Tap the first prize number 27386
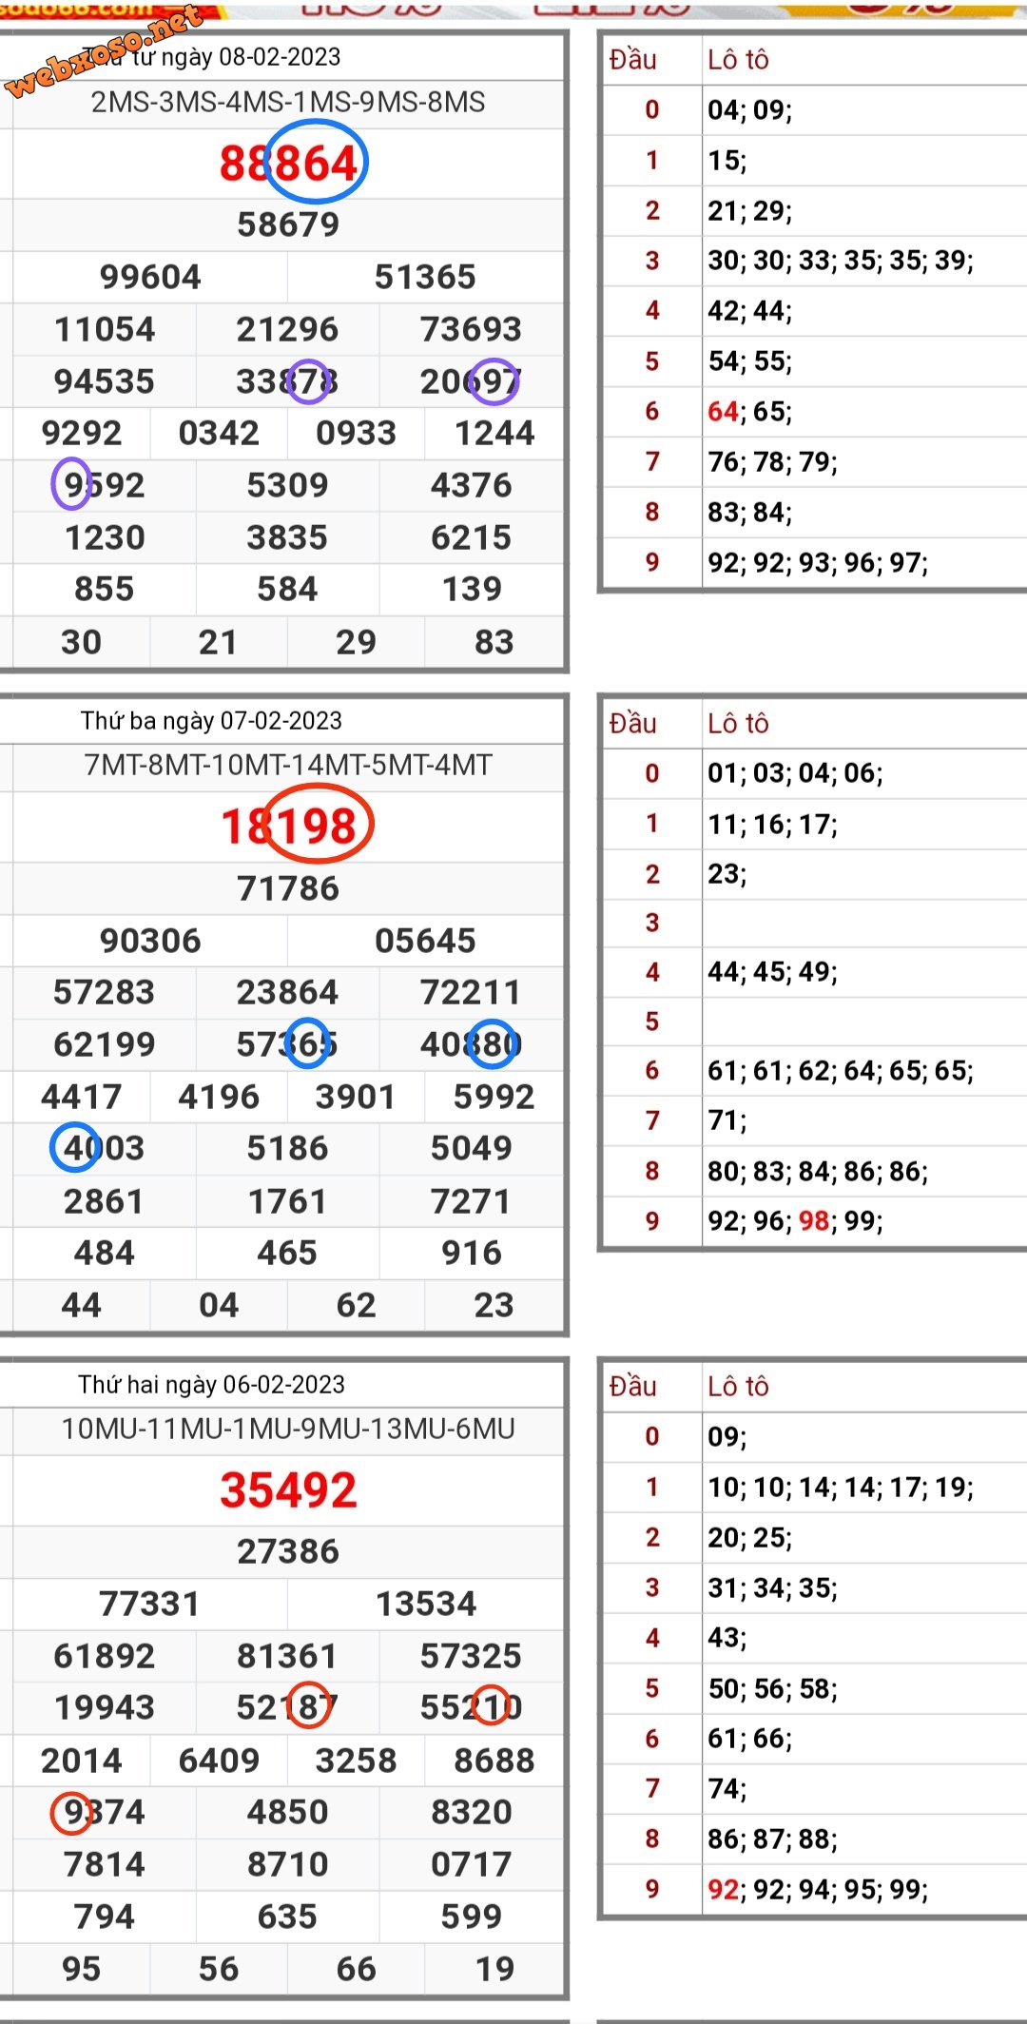This screenshot has width=1027, height=2024. click(x=288, y=1551)
